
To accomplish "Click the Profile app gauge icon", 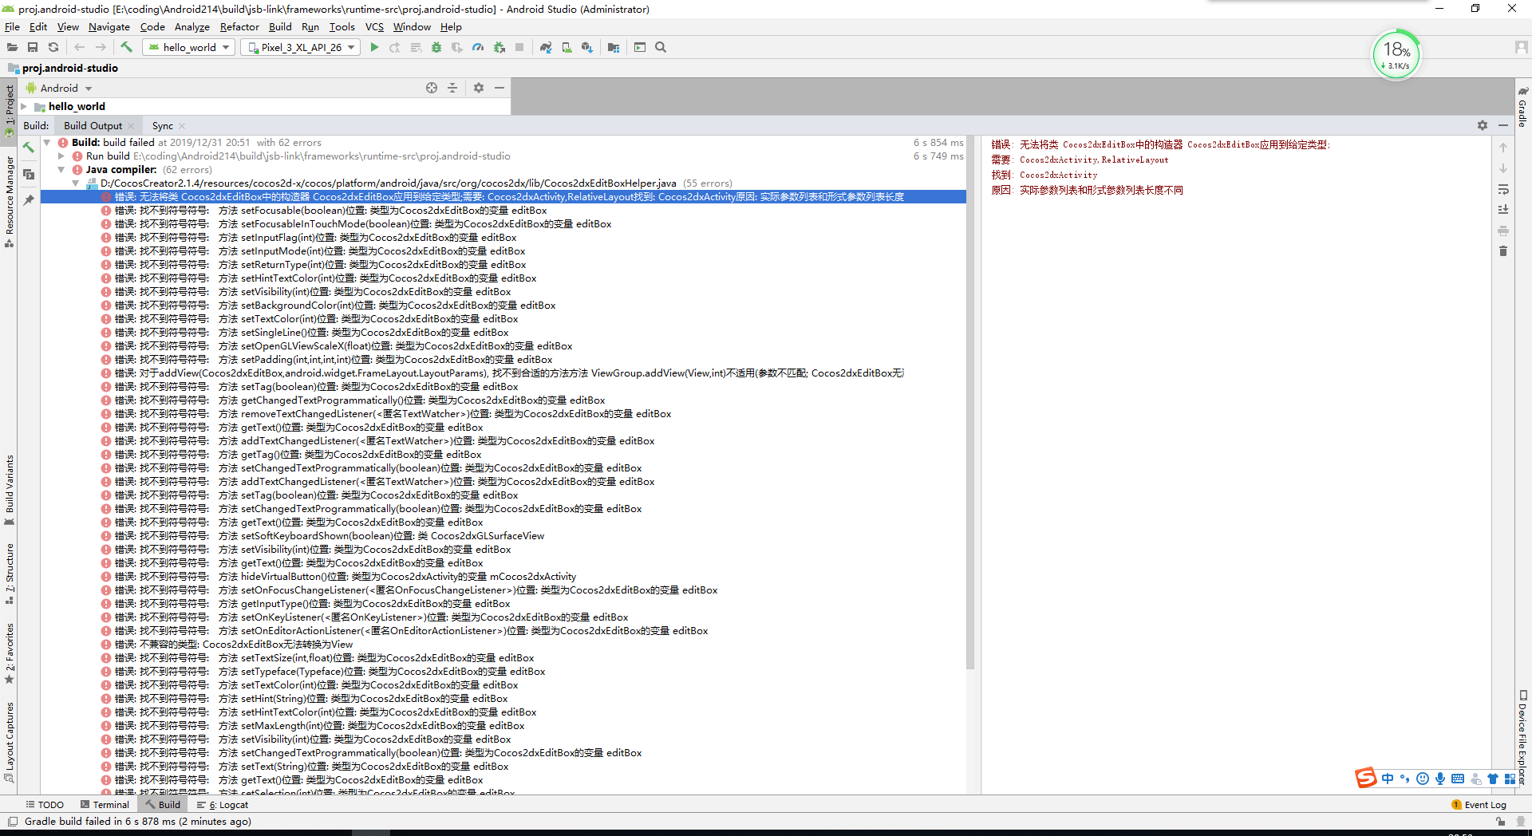I will (x=478, y=48).
